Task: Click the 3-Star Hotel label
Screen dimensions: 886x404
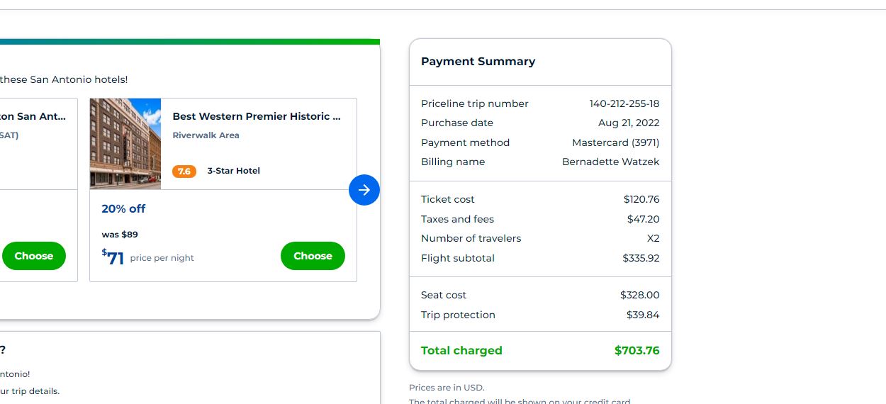Action: [x=233, y=171]
